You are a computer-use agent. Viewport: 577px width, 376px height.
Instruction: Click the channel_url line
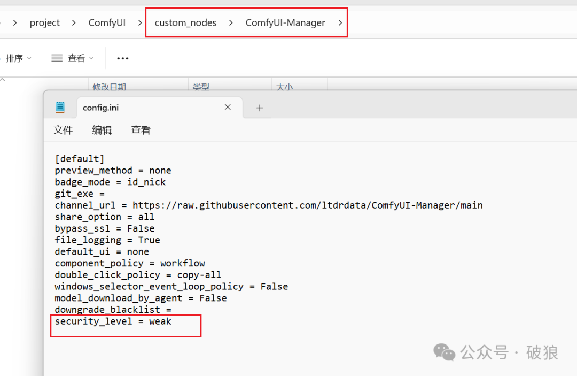[x=269, y=205]
